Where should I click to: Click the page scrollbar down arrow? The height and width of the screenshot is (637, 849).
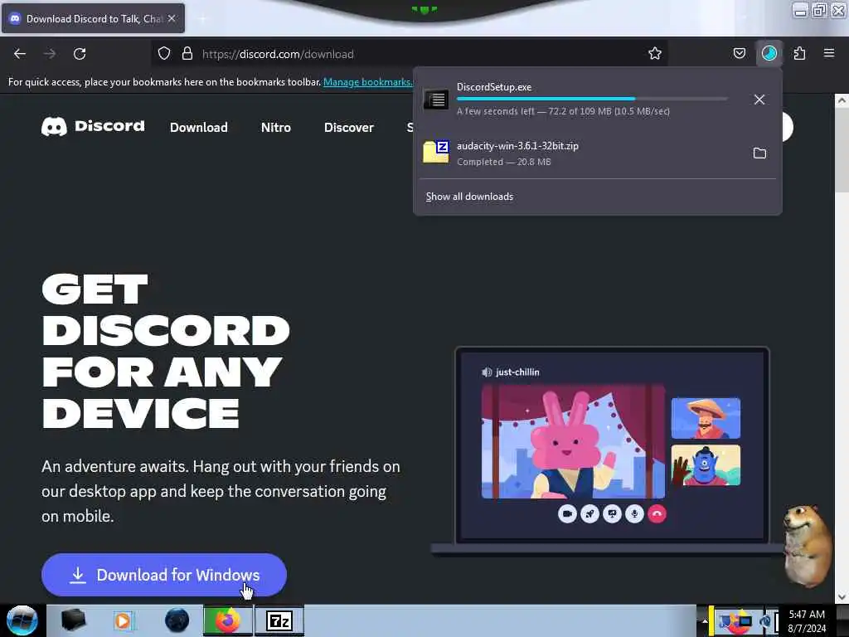(842, 597)
